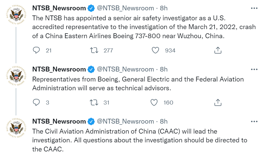Share the technical advisors tweet
This screenshot has width=264, height=156.
click(218, 102)
